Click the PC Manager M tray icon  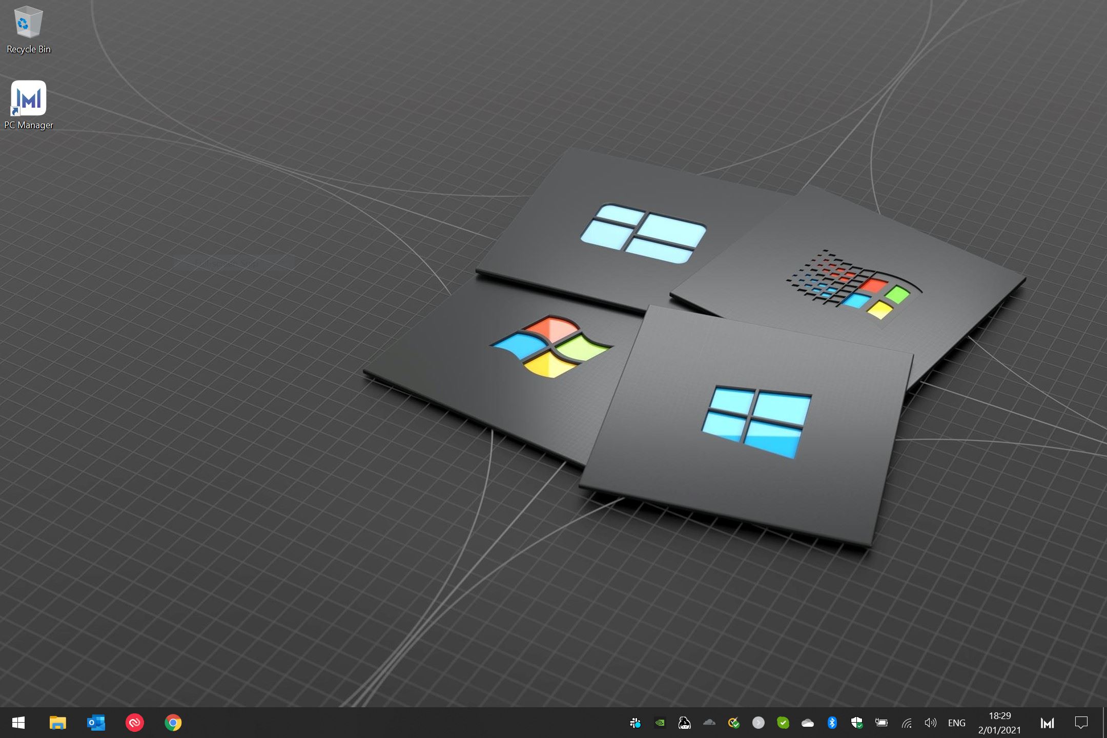[x=1048, y=723]
